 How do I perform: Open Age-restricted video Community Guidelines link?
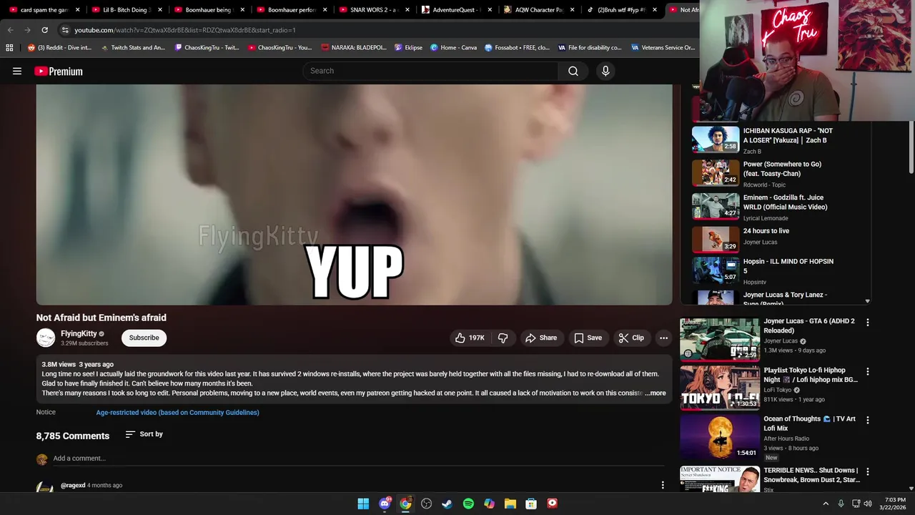click(x=177, y=412)
